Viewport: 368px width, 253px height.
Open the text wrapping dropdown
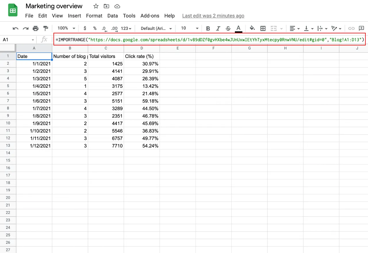[x=322, y=28]
